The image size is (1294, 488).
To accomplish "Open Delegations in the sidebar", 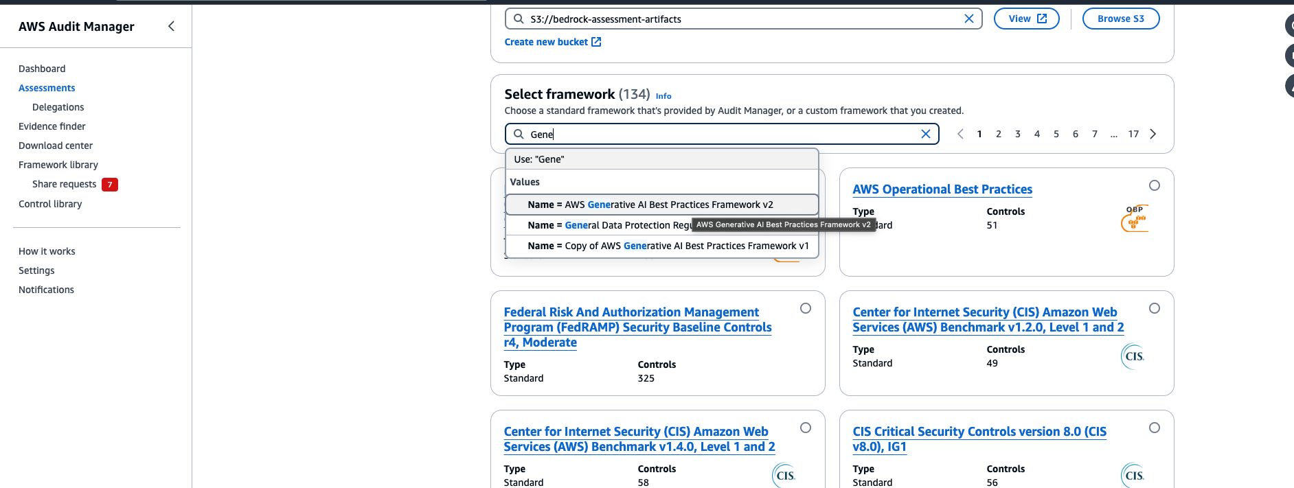I will click(x=58, y=107).
